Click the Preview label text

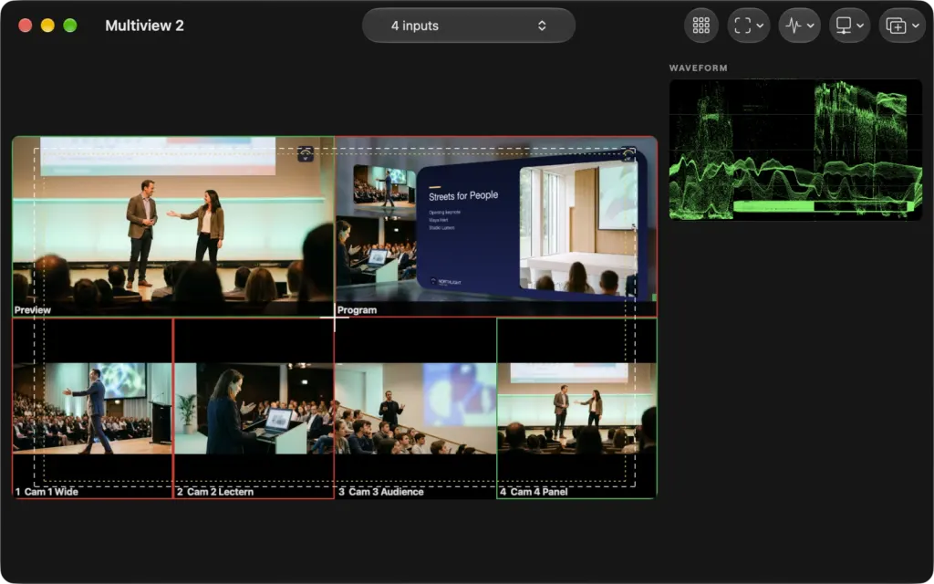33,310
